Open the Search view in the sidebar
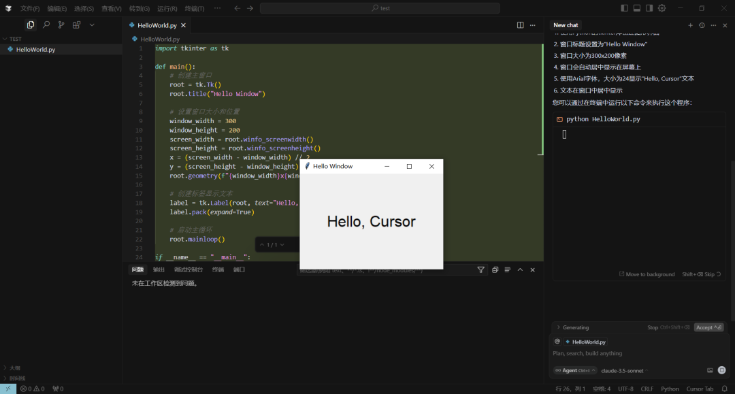 (46, 24)
